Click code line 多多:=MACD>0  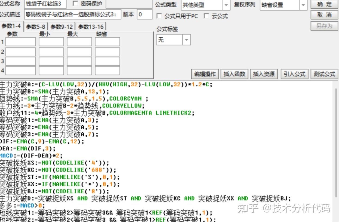point(22,205)
